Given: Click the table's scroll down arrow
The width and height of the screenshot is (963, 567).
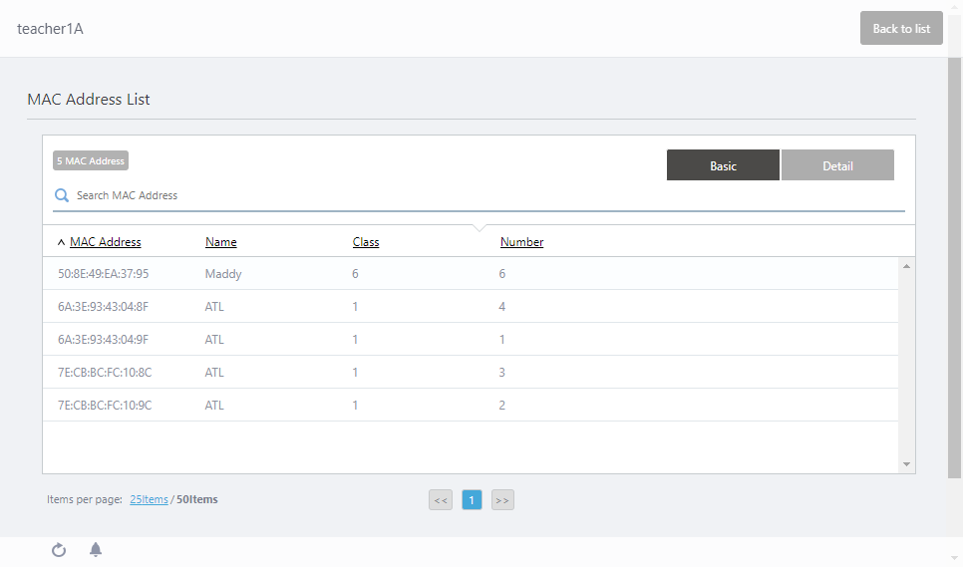Looking at the screenshot, I should tap(906, 464).
